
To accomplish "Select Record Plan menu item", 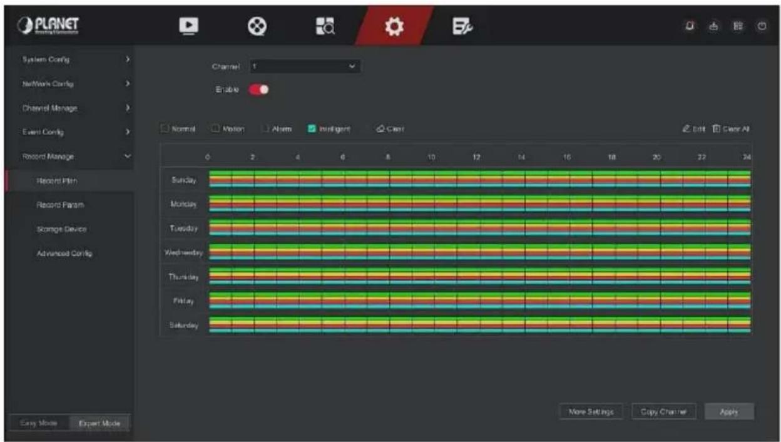I will 69,181.
